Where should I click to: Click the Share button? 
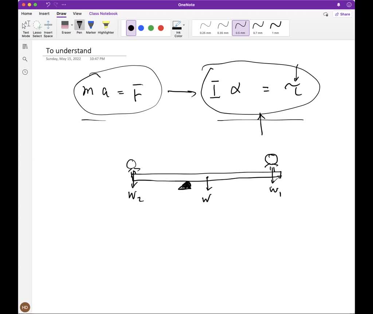coord(342,14)
